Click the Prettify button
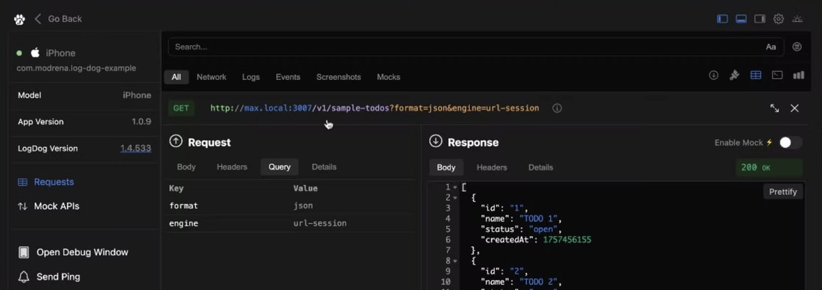 (x=783, y=192)
